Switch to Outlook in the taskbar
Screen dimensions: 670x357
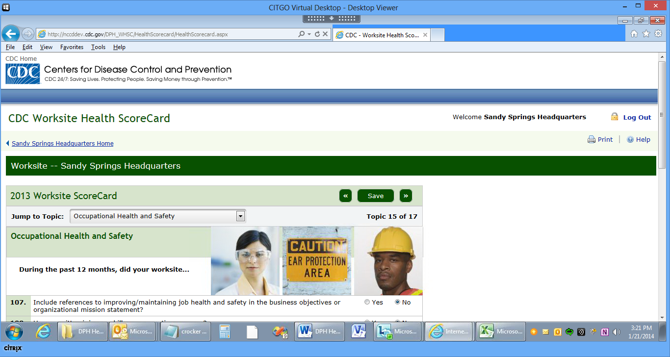132,331
